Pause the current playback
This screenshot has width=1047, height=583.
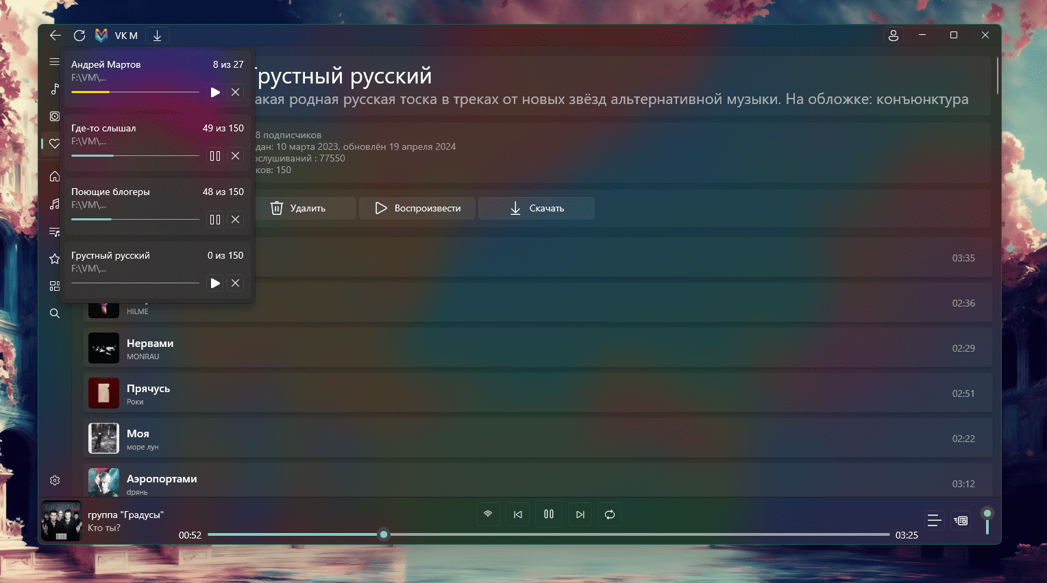(549, 514)
